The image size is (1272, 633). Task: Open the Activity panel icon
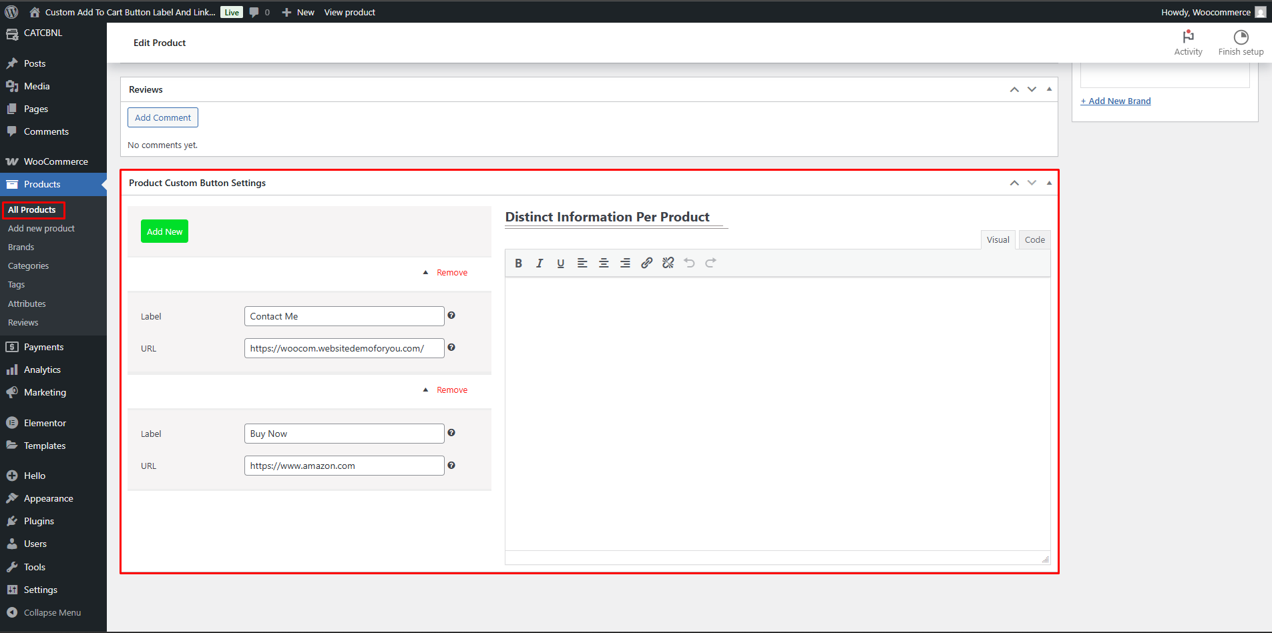[1188, 43]
